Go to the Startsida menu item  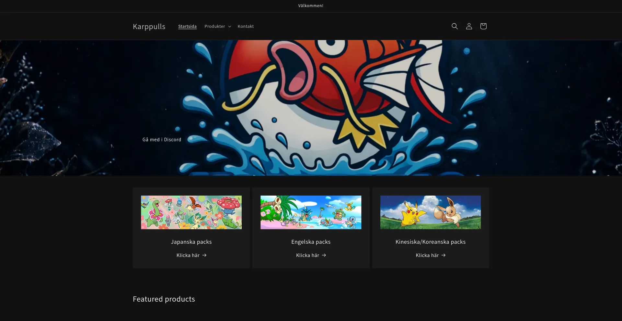pos(187,27)
